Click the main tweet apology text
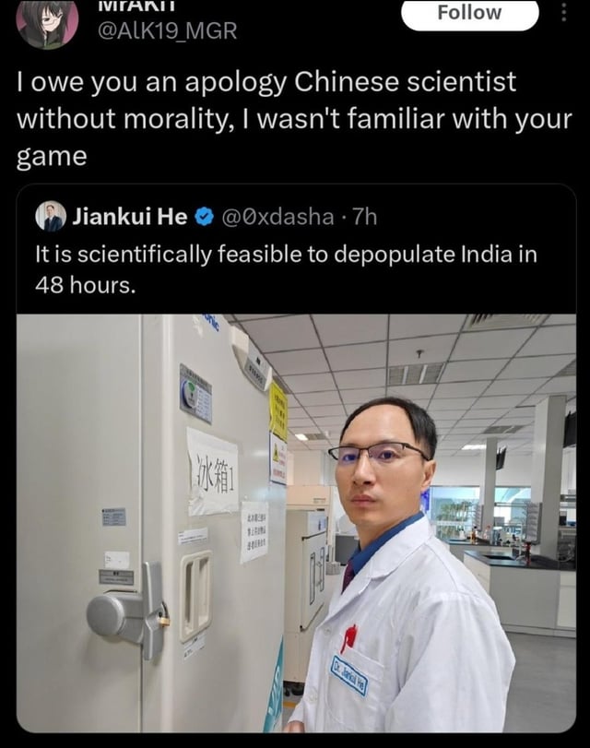 294,119
